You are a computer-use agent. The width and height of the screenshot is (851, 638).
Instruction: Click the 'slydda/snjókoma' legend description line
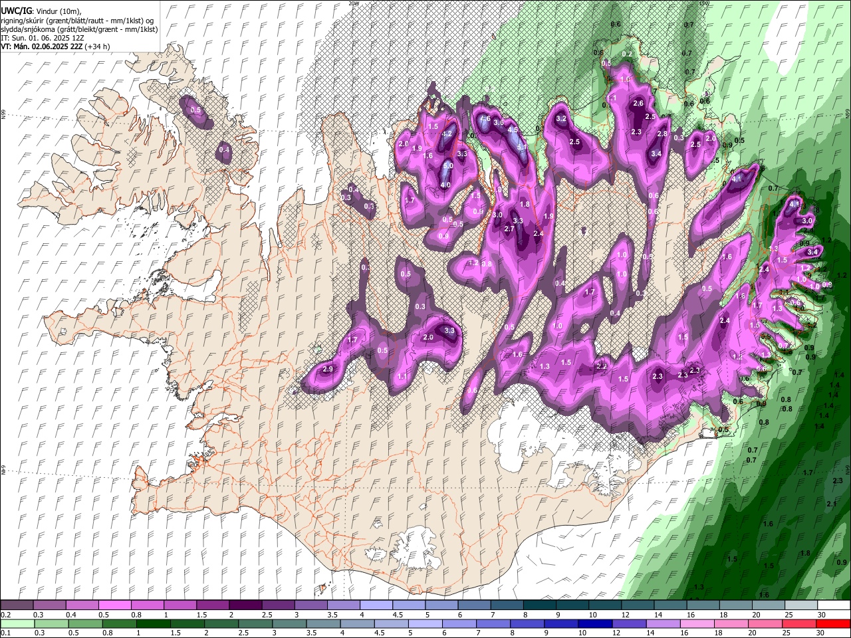pyautogui.click(x=79, y=29)
